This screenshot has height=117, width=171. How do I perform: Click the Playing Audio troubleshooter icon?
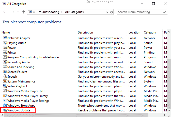point(5,43)
